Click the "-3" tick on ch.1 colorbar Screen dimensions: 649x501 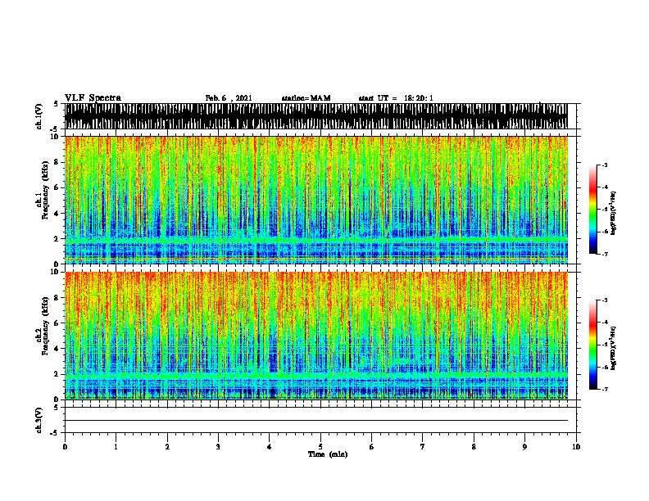point(605,165)
